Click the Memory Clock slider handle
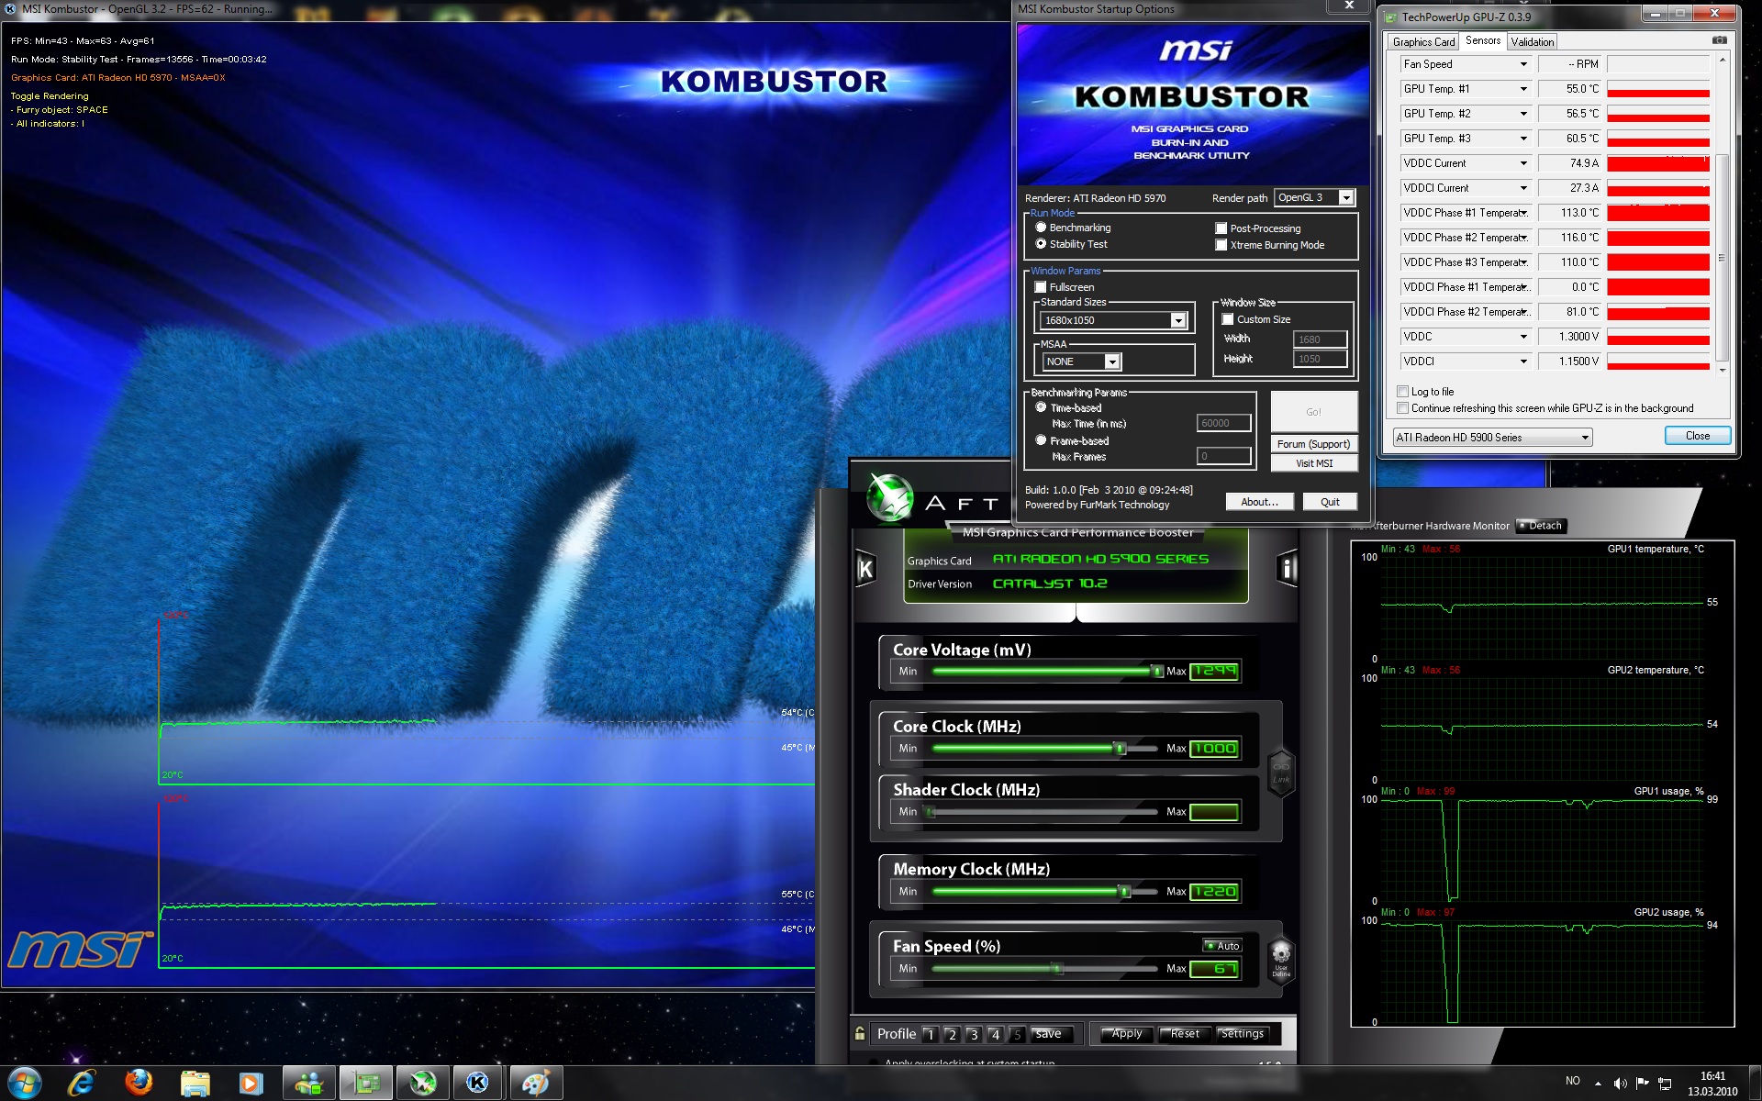This screenshot has height=1101, width=1762. 1124,892
